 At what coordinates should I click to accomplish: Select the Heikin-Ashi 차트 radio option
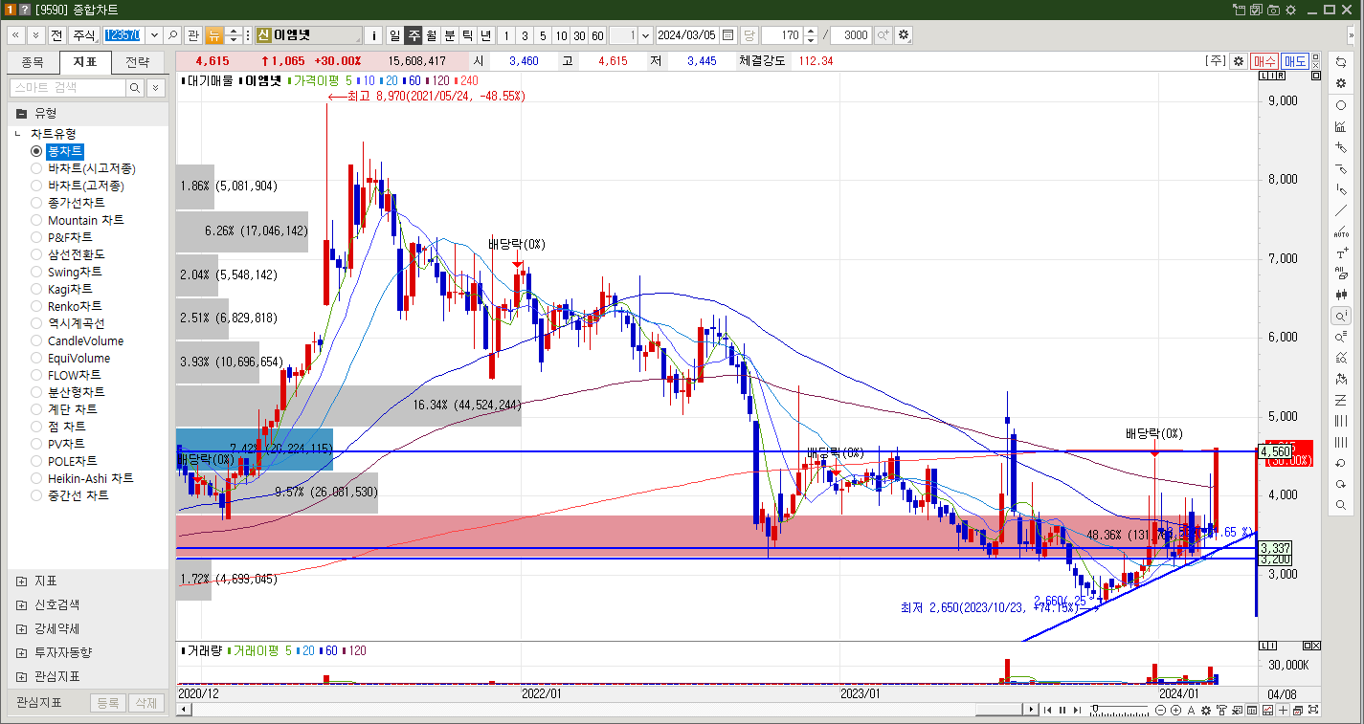point(36,478)
